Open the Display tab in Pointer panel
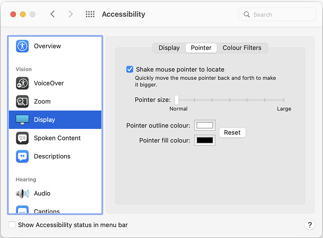The height and width of the screenshot is (238, 323). click(169, 48)
